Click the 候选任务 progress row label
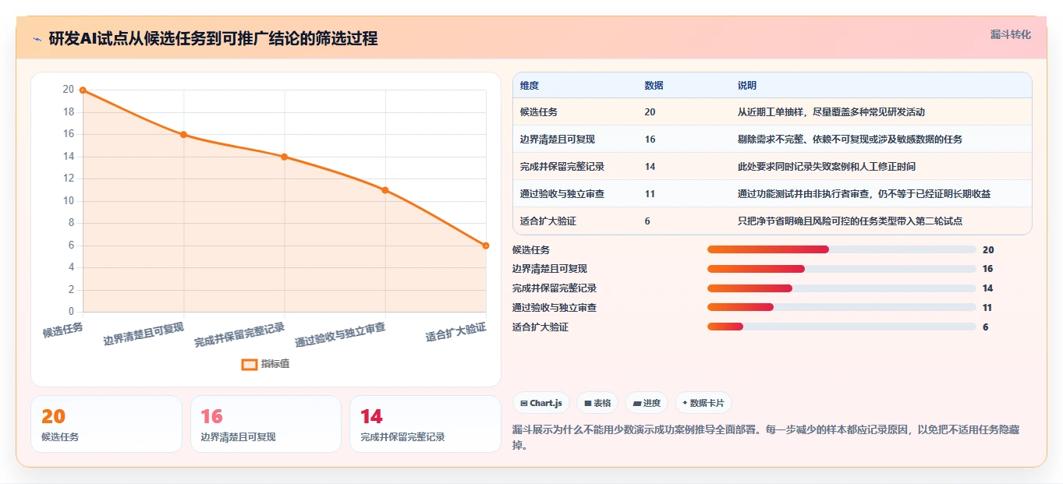 coord(531,250)
